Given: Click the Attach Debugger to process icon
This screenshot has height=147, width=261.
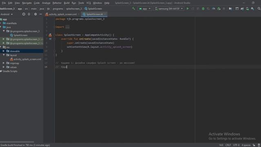Looking at the screenshot, I should point(219,9).
